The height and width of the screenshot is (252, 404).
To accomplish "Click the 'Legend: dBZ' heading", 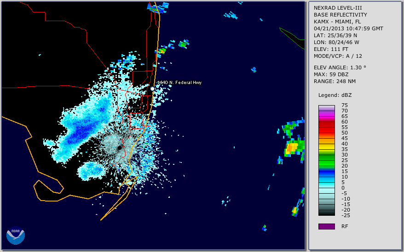I will pyautogui.click(x=335, y=95).
